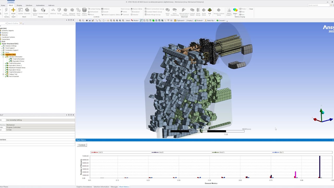Select the Force Reaction tree item
The image size is (334, 188).
click(x=14, y=77)
